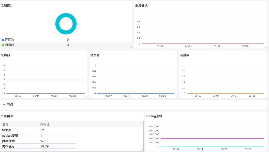Select the 内存使用 table row label
The image size is (269, 152).
click(x=8, y=146)
